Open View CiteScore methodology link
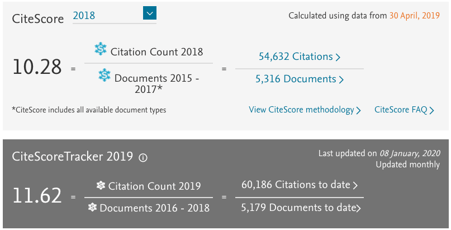 coord(301,110)
